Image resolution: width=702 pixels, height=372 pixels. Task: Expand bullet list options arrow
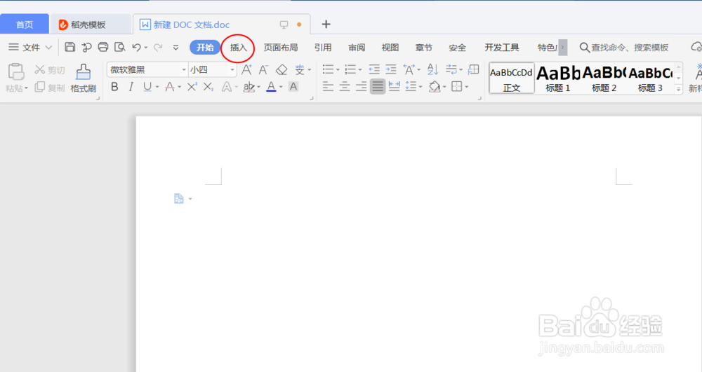point(338,69)
